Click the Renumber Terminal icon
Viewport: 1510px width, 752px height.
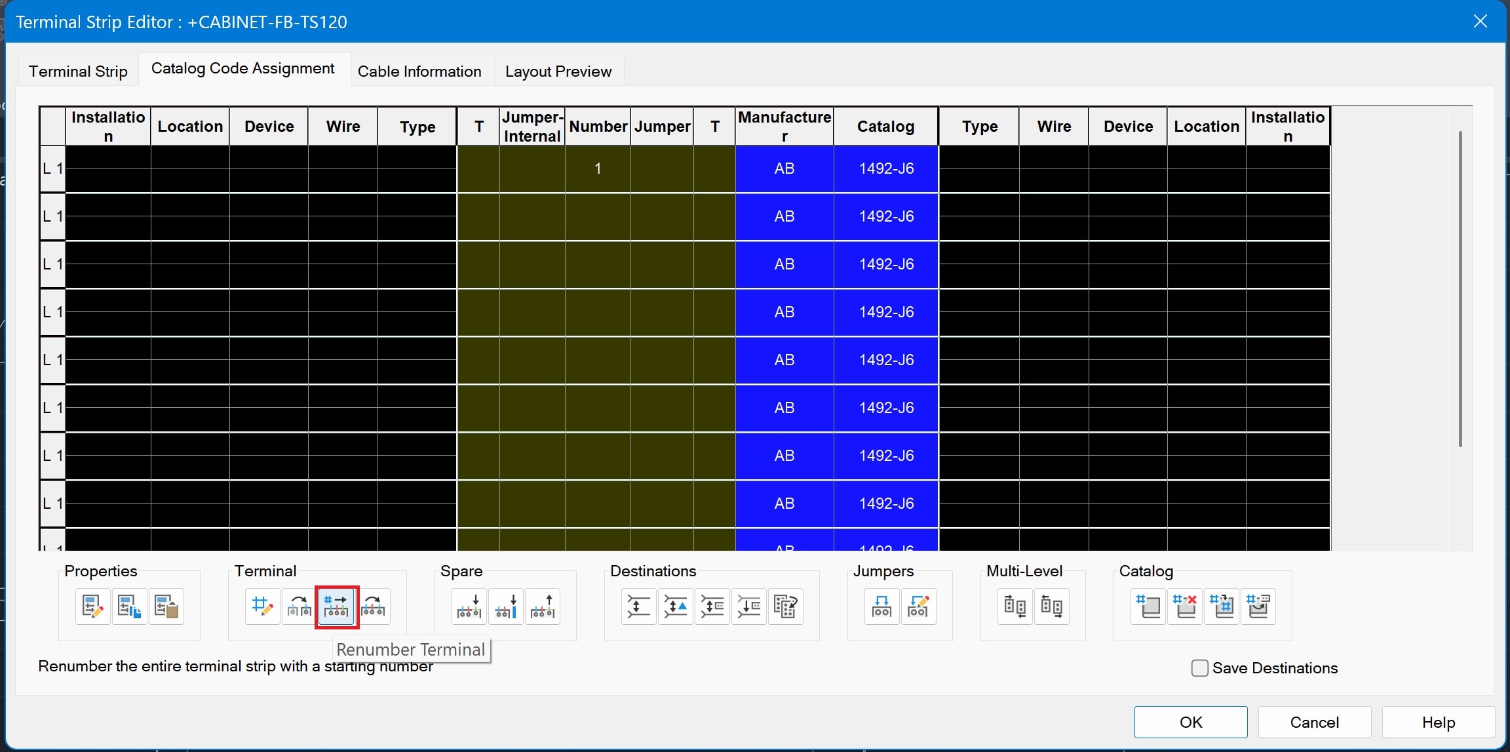[336, 606]
